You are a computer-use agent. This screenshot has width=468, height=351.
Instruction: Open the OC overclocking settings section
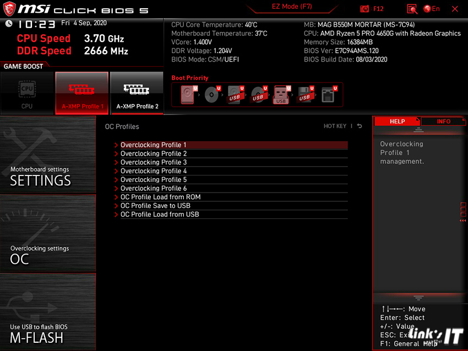pos(48,233)
